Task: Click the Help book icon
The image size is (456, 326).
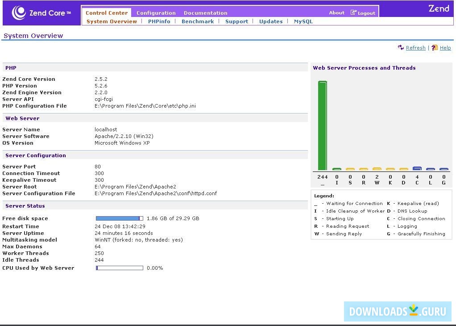Action: click(x=435, y=47)
